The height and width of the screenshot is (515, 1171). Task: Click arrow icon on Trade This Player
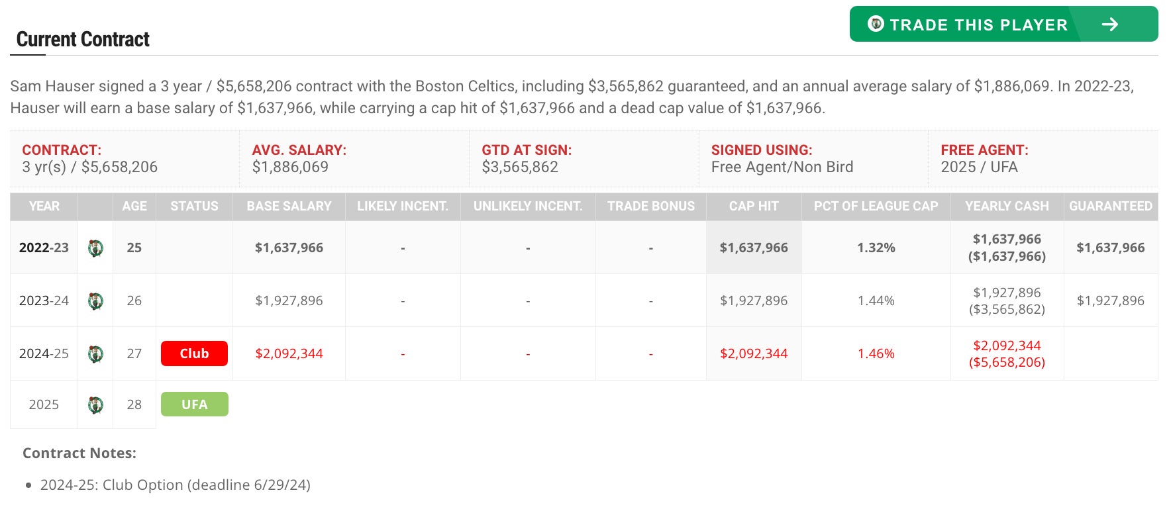click(x=1110, y=24)
